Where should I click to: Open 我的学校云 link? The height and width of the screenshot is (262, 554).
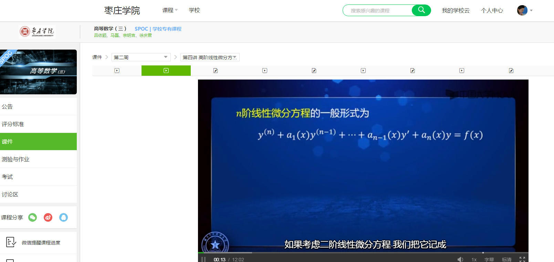click(x=456, y=11)
